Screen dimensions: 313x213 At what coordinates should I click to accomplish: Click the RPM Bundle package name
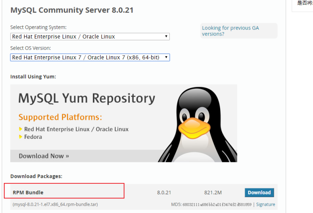pos(28,192)
